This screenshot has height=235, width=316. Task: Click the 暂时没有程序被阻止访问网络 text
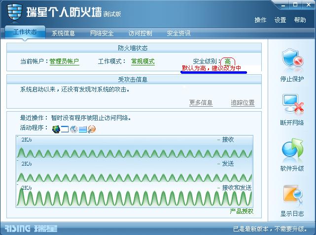pos(91,118)
